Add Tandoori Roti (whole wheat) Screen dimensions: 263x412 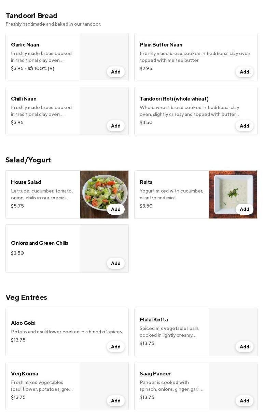pyautogui.click(x=244, y=126)
